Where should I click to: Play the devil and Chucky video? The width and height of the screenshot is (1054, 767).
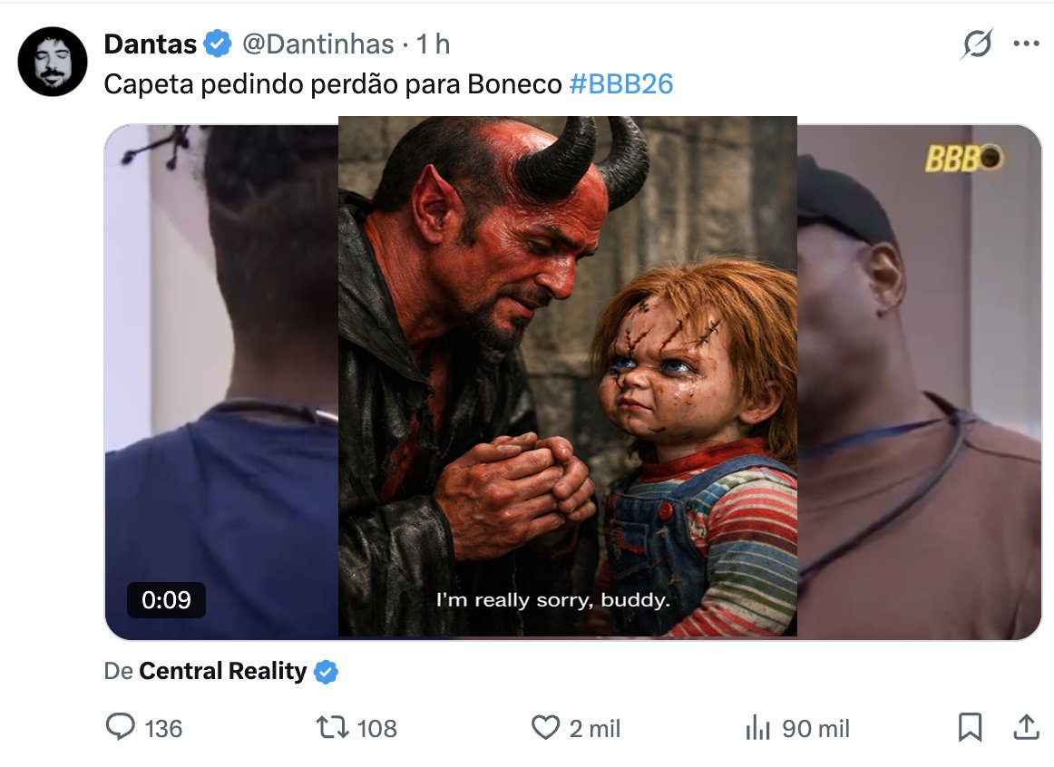click(x=567, y=376)
